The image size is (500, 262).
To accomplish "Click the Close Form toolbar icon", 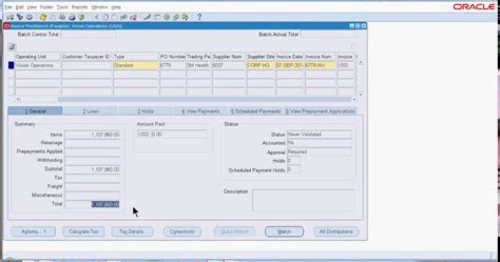I will coord(82,17).
